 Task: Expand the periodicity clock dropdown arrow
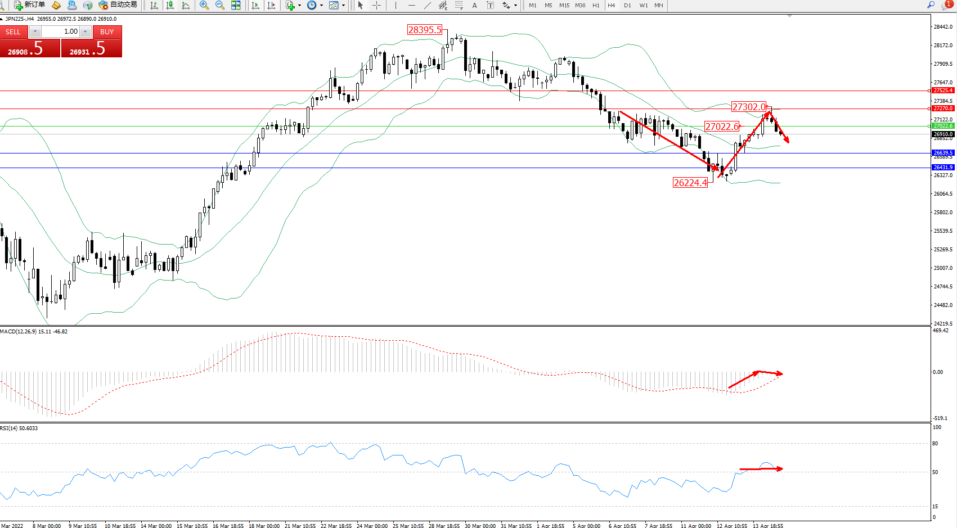pyautogui.click(x=321, y=5)
